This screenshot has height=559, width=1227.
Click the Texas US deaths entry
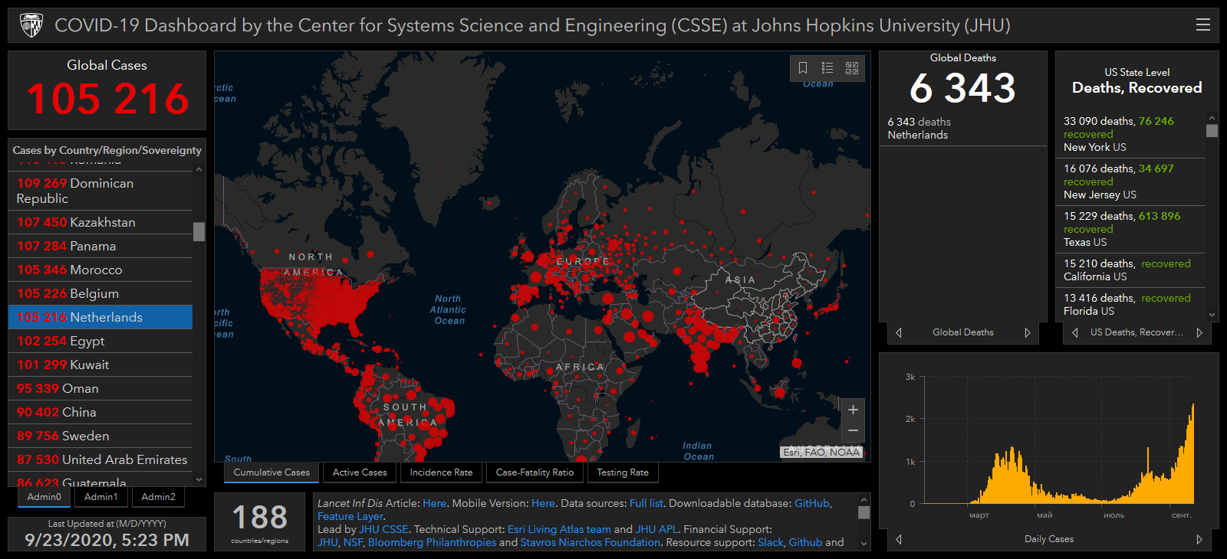click(1131, 229)
